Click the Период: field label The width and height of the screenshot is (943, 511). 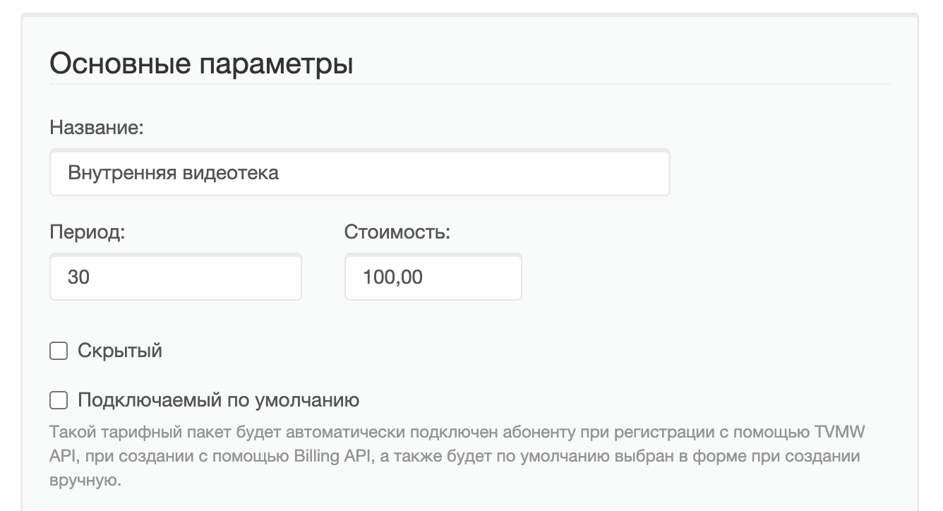88,233
